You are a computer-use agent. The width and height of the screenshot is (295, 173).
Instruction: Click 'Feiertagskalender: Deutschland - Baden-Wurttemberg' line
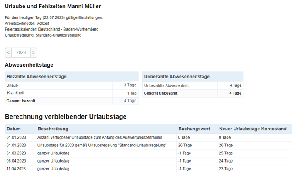[x=51, y=29]
